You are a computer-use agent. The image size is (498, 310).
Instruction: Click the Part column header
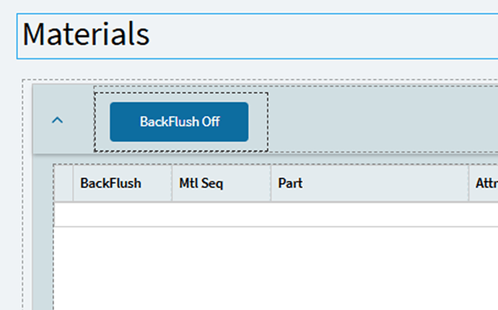(370, 183)
